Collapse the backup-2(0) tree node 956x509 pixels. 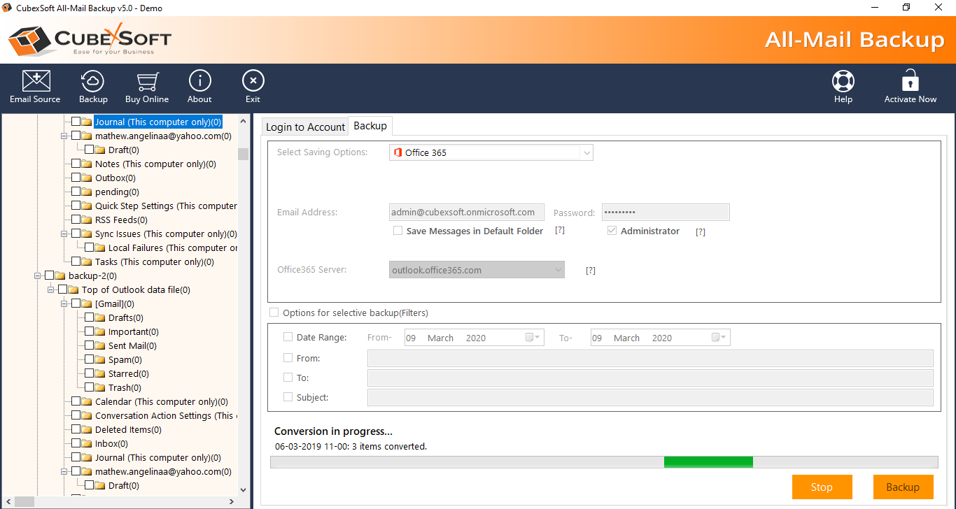point(38,276)
